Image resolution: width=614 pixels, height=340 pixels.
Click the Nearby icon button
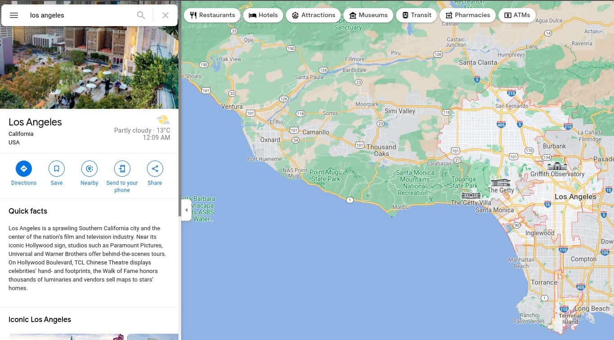[x=89, y=169]
